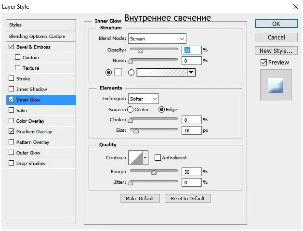Open the Blend Mode dropdown
The image size is (303, 231).
click(157, 38)
